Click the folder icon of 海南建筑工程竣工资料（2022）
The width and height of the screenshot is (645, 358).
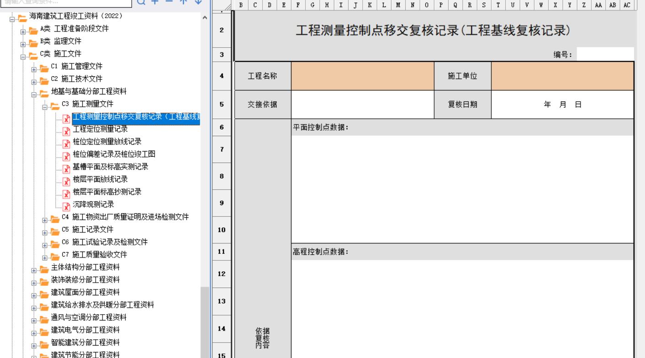(x=22, y=18)
